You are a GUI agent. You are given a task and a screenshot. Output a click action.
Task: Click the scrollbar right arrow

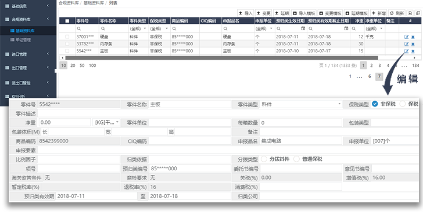414,58
